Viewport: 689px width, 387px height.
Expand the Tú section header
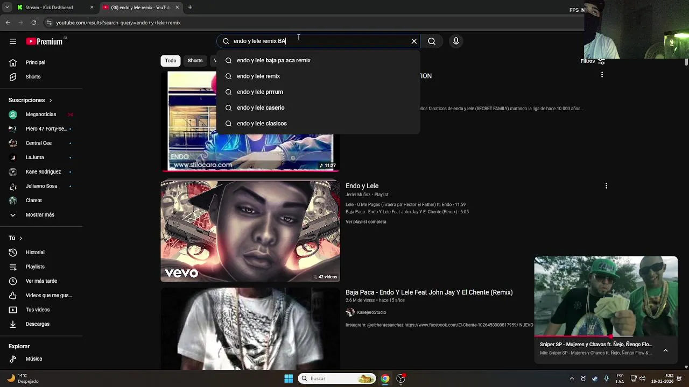[16, 238]
